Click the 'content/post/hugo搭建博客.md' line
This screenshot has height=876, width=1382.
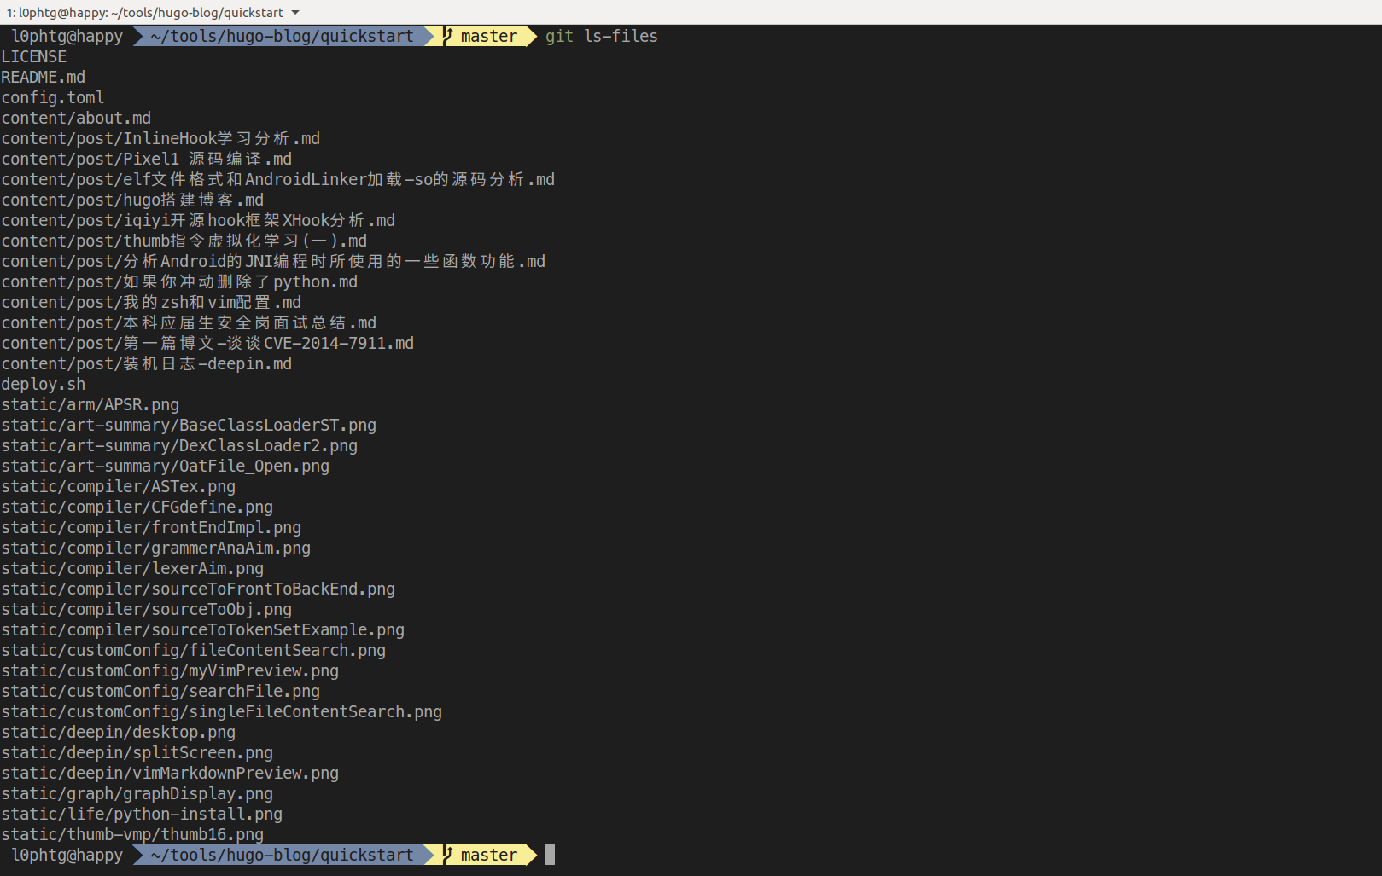click(x=132, y=200)
